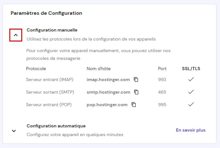Screen dimensions: 220x148
Task: Click the Configuration manuelle heading
Action: pyautogui.click(x=52, y=30)
